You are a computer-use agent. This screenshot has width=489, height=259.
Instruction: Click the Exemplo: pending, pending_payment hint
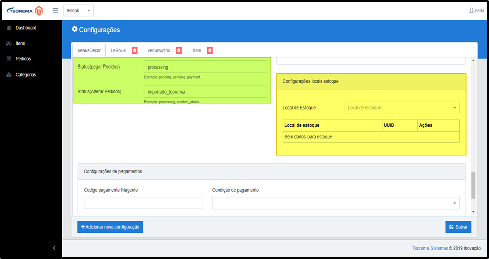click(x=172, y=77)
